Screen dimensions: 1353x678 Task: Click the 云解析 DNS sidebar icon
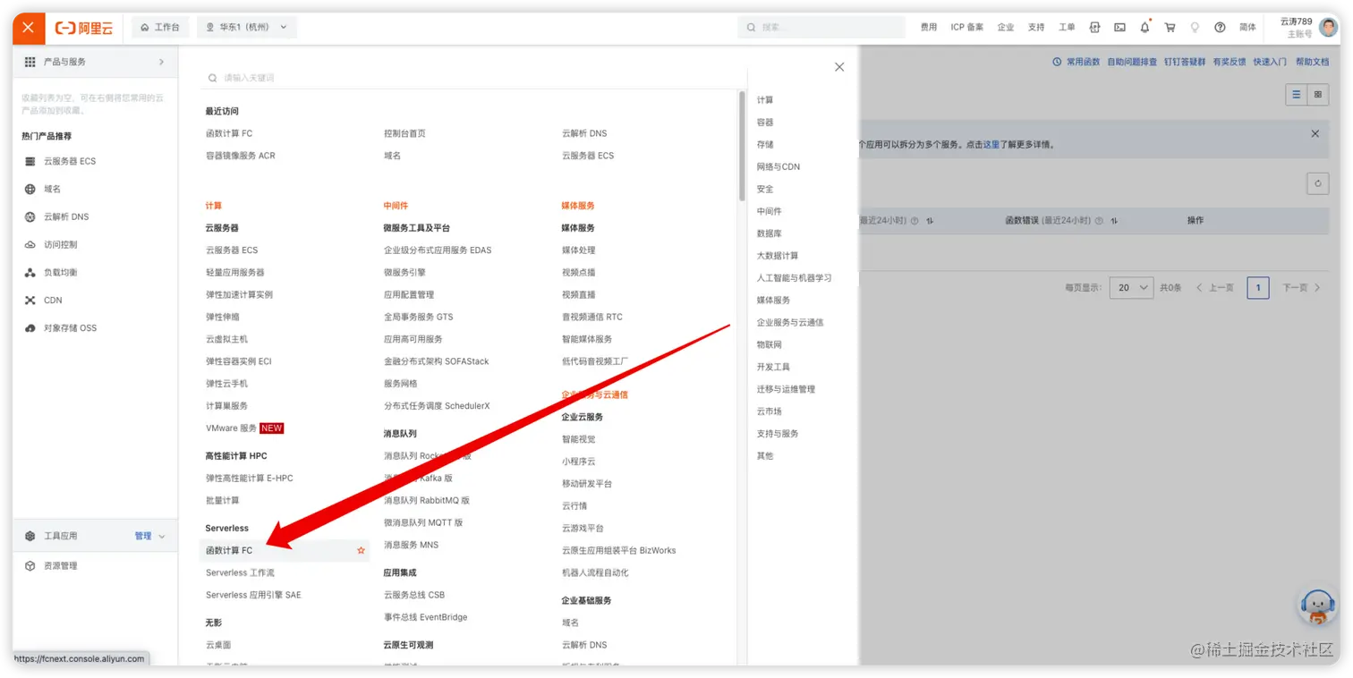coord(30,216)
